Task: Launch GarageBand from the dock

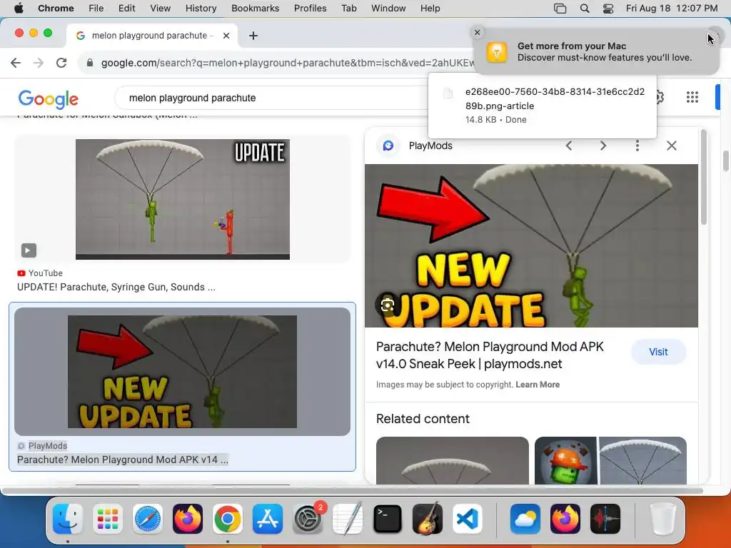Action: point(428,519)
